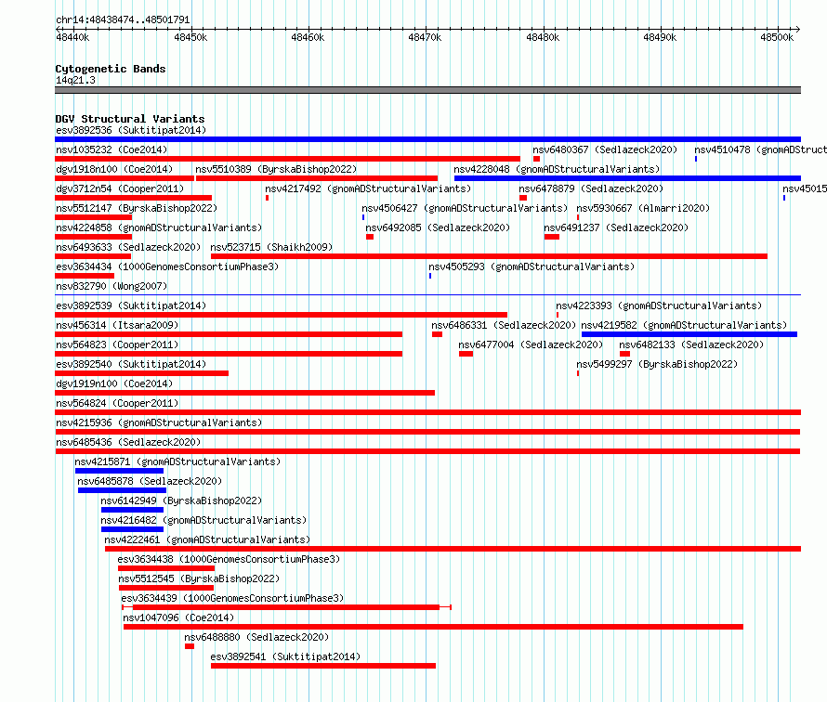
Task: Open nsv6488880 (Sedlazeck2020) label
Action: (256, 637)
